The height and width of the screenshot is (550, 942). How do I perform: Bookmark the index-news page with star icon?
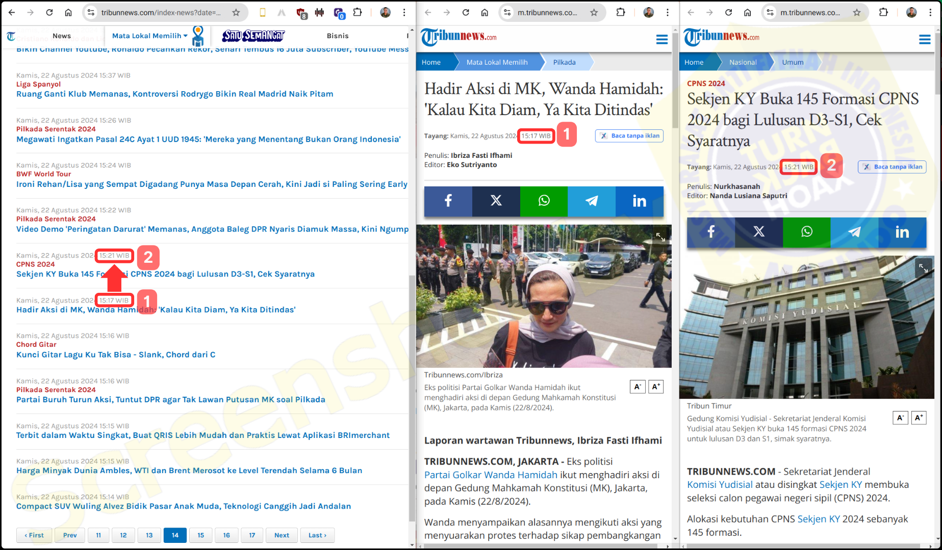(236, 12)
